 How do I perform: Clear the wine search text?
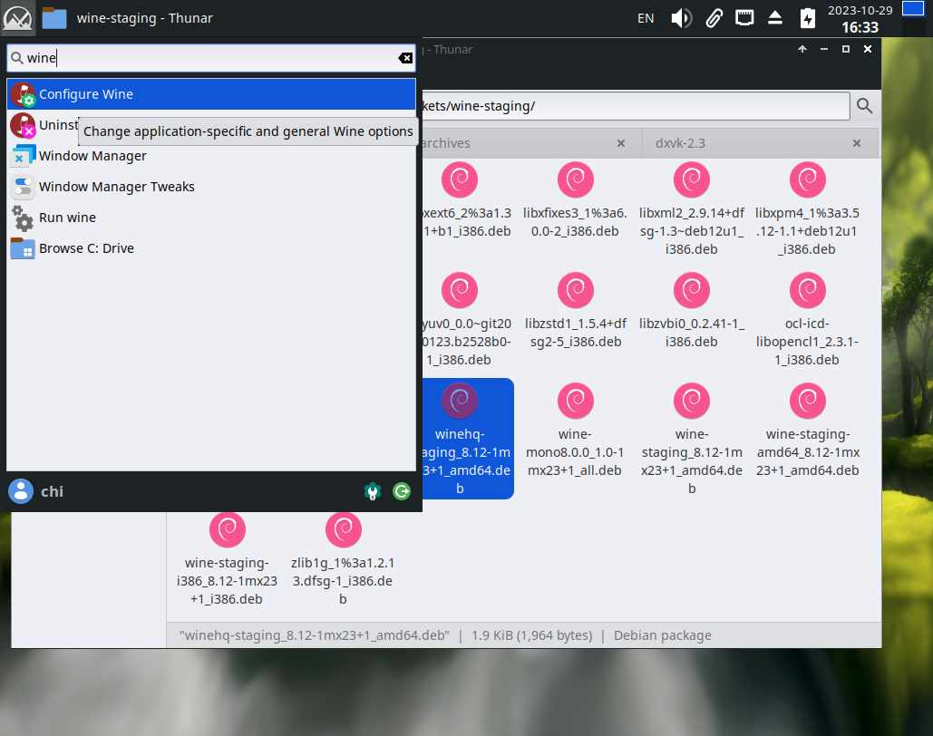coord(405,58)
